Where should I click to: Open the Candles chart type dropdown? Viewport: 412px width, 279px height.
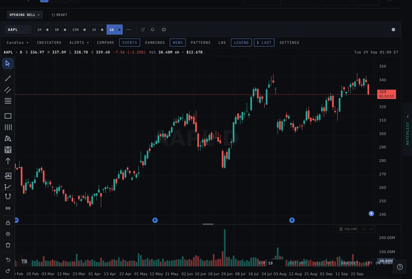(18, 43)
